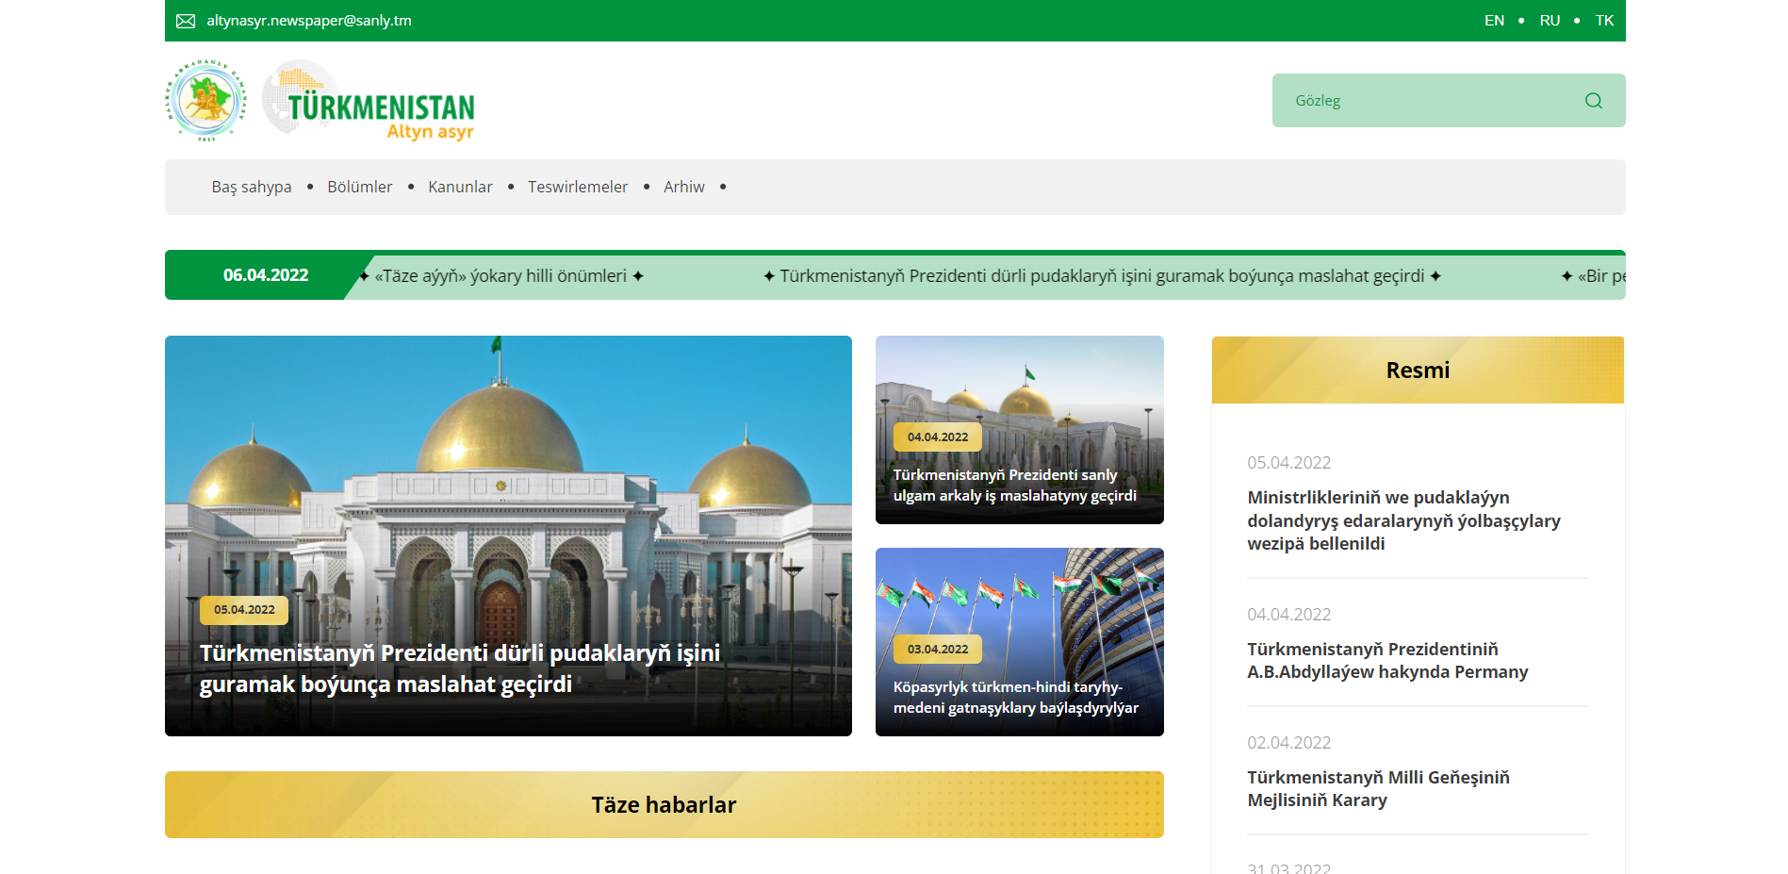Focus the Gözleg search field

(x=1449, y=101)
